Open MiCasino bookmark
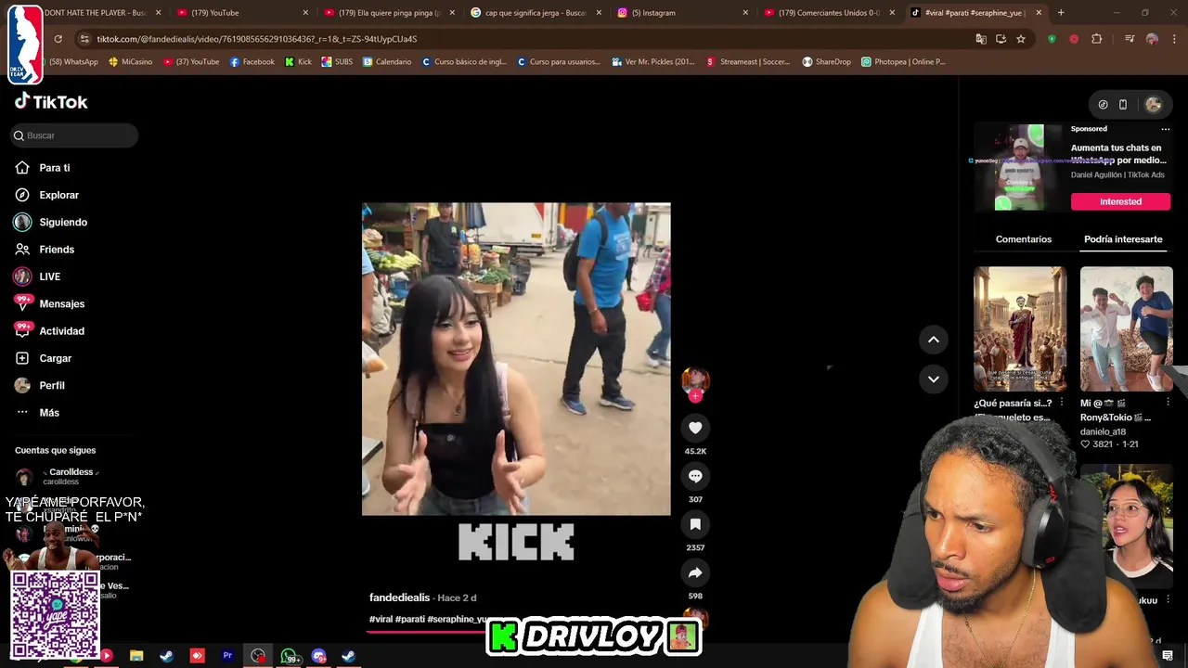The image size is (1188, 668). pyautogui.click(x=131, y=62)
